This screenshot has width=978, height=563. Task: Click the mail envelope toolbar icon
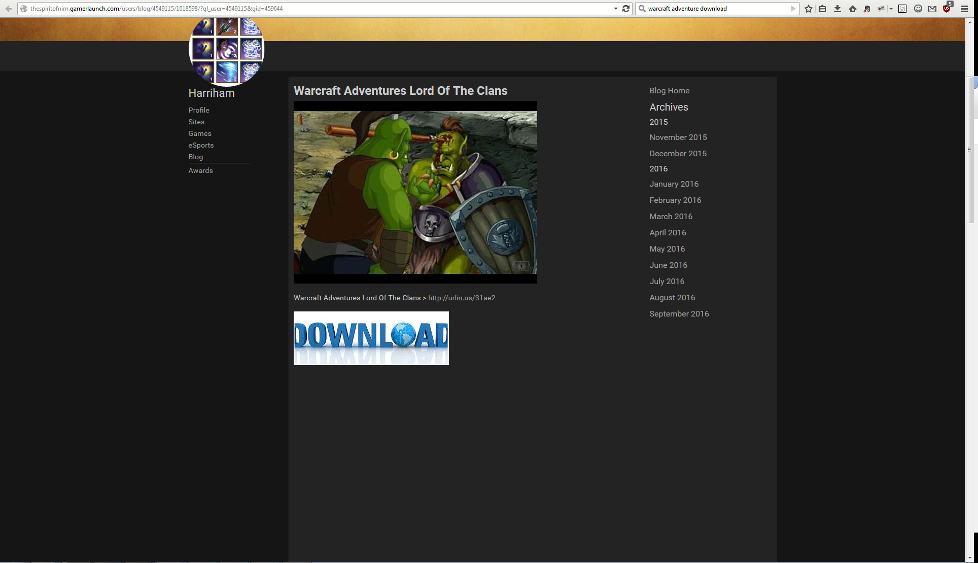[932, 9]
